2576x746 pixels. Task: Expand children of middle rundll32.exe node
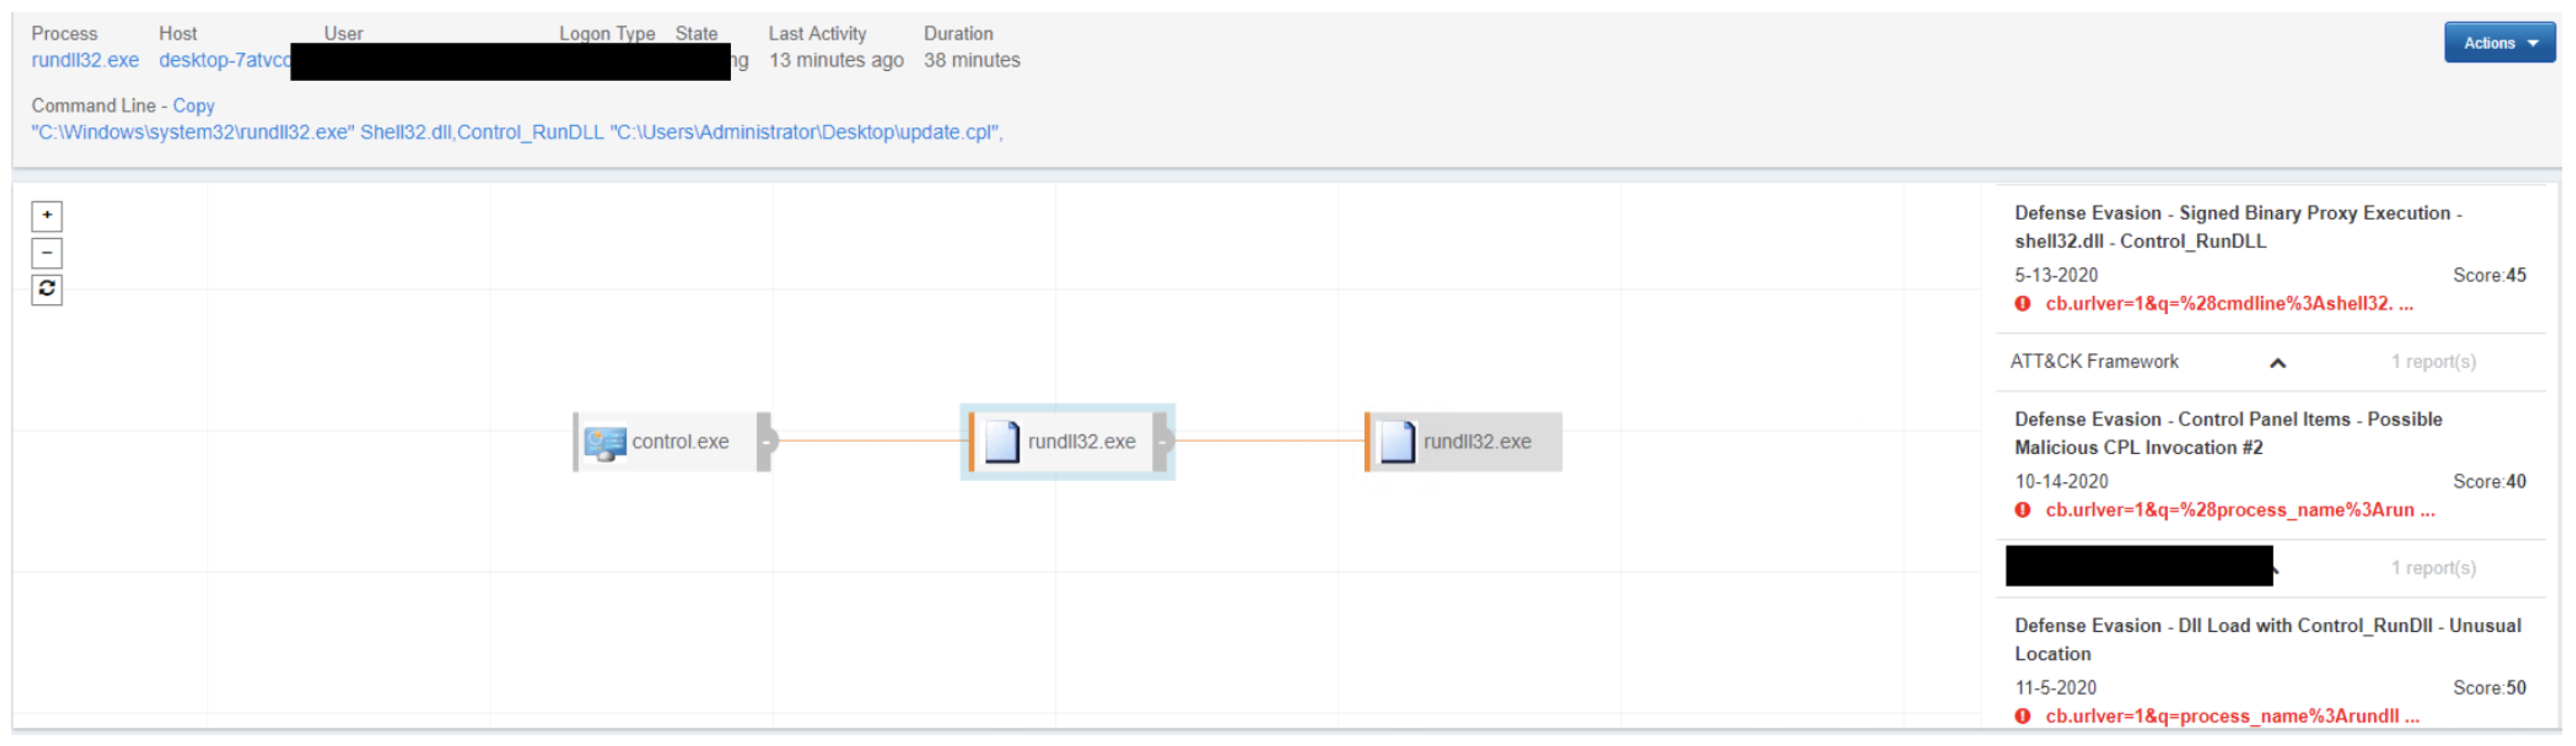(x=1162, y=442)
